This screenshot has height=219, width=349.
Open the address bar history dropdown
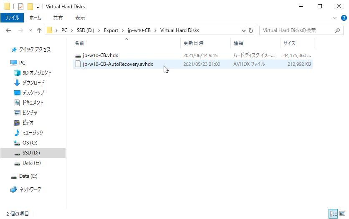coord(244,31)
